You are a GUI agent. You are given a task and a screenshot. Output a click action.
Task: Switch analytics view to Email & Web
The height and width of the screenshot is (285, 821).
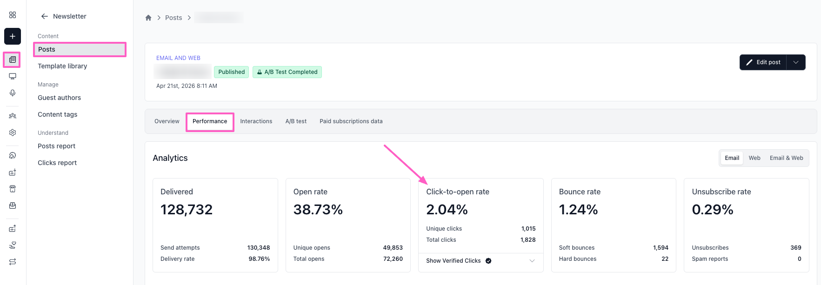pos(786,158)
